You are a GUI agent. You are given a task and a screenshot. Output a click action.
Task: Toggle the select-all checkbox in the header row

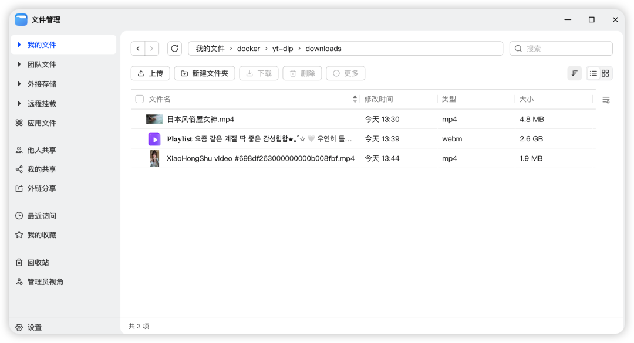[x=139, y=99]
